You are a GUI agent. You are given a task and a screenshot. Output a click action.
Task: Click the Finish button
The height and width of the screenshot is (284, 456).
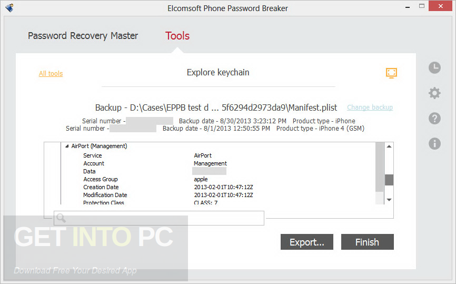click(x=368, y=242)
